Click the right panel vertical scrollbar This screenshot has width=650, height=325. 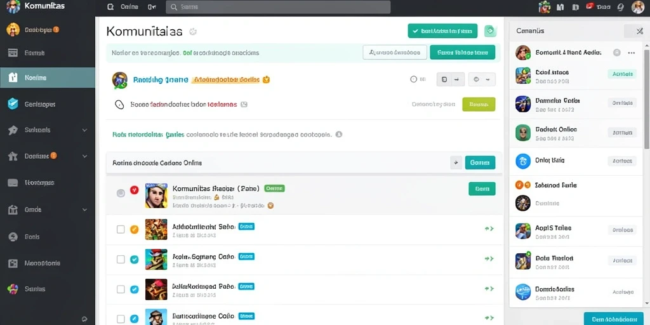coord(647,100)
